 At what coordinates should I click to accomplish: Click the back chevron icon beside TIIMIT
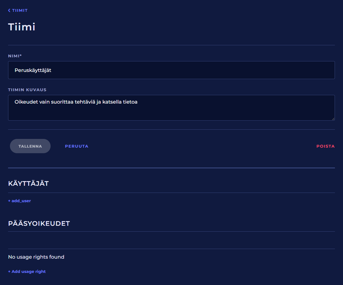(9, 11)
